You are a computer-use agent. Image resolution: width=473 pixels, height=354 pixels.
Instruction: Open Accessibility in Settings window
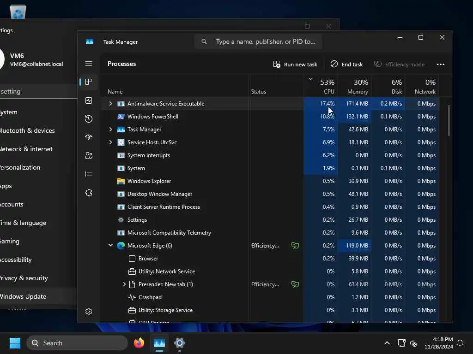16,260
